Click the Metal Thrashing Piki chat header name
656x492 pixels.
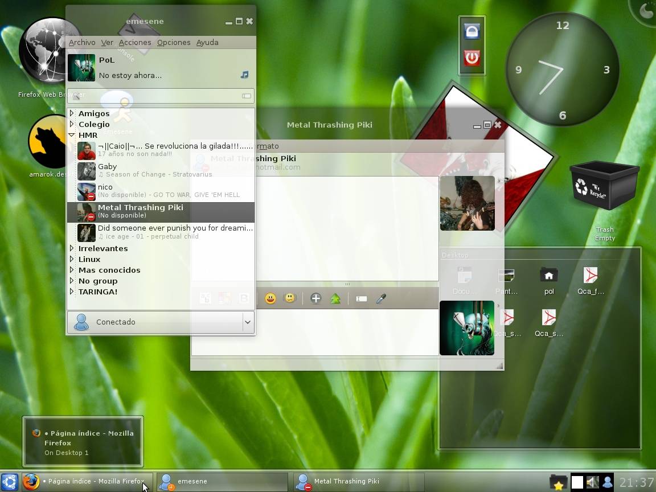253,158
